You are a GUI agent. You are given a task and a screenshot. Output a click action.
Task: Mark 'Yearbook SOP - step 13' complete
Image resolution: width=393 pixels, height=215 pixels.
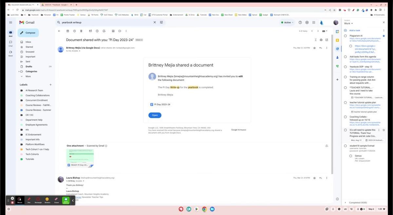pos(346,67)
